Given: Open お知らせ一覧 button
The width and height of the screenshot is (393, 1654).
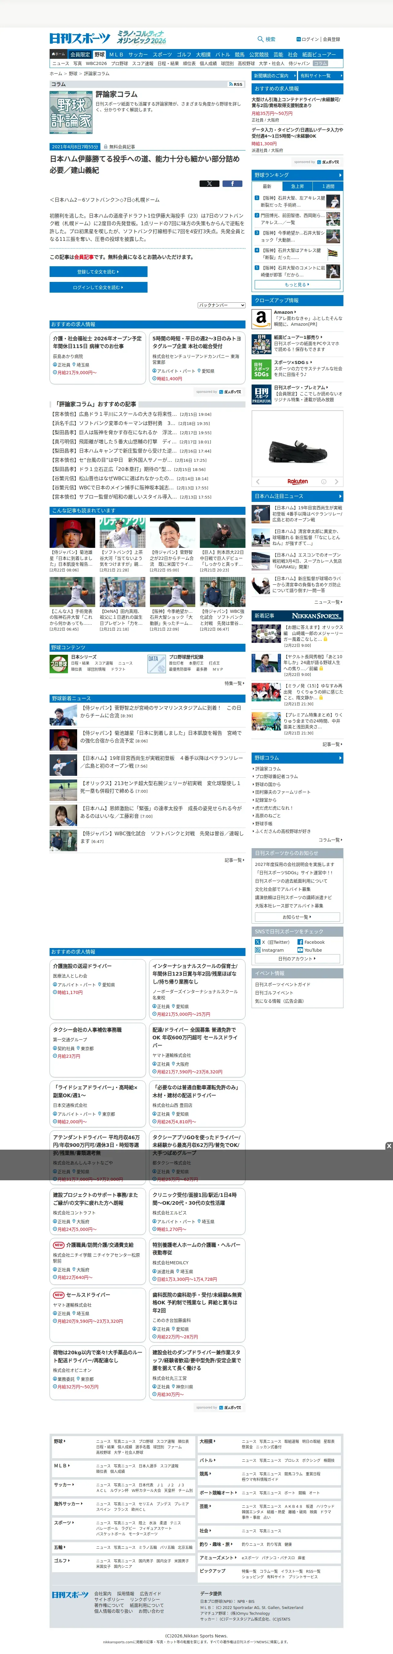Looking at the screenshot, I should [297, 917].
